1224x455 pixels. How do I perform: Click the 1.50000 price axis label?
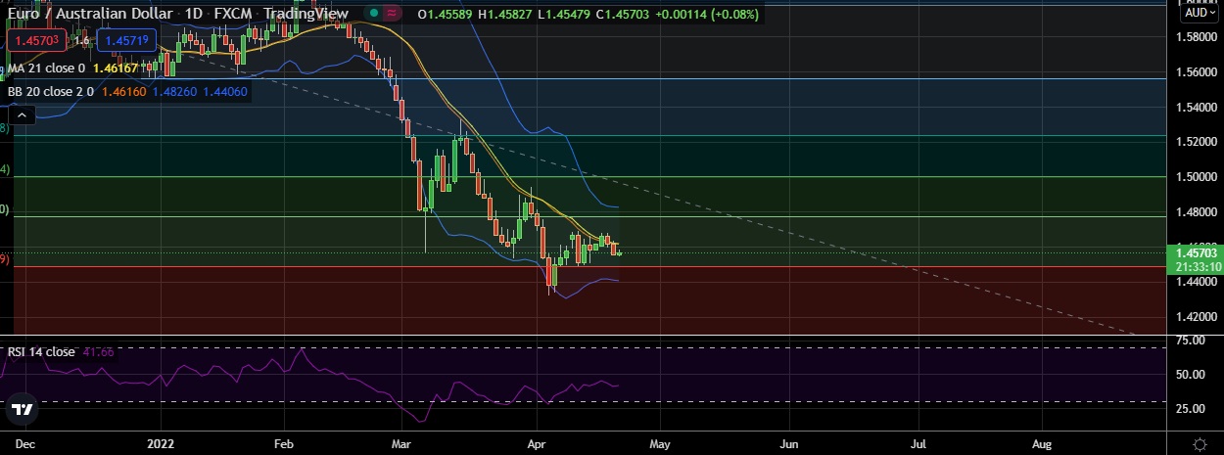(1199, 177)
